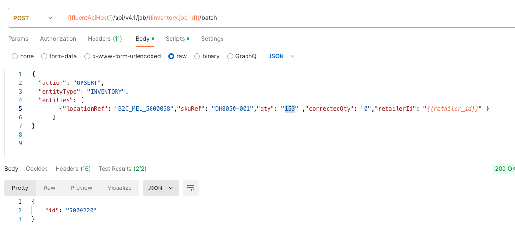Switch response view to Raw
This screenshot has height=246, width=515.
(49, 188)
